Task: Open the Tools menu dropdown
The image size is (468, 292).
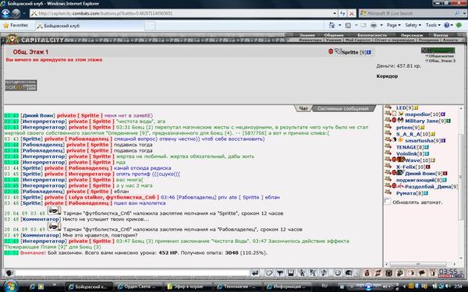Action: [433, 26]
